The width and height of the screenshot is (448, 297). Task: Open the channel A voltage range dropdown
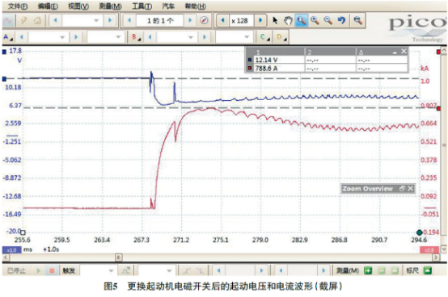pos(48,37)
